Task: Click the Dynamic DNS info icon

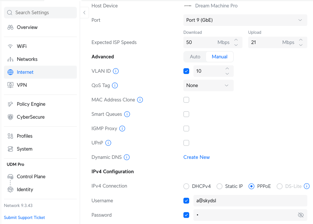Action: (127, 157)
